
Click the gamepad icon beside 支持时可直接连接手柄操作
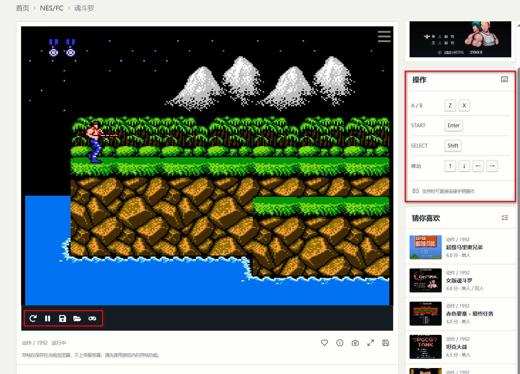(416, 191)
